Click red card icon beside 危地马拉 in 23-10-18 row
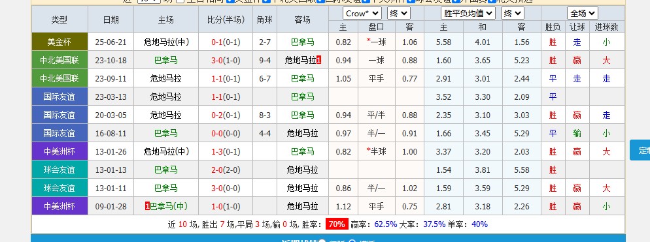Screen dimensions: 650x242 pyautogui.click(x=318, y=61)
